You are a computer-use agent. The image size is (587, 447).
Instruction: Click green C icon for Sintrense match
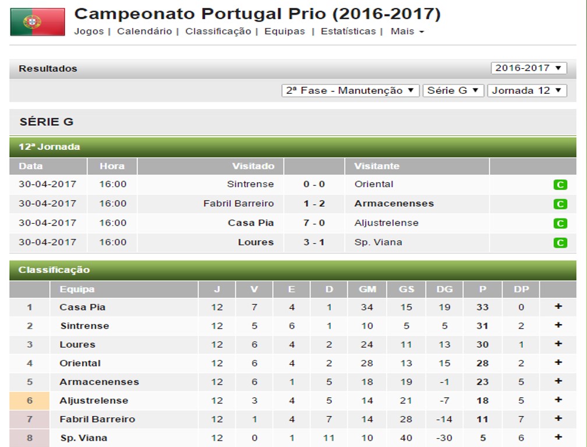(560, 185)
